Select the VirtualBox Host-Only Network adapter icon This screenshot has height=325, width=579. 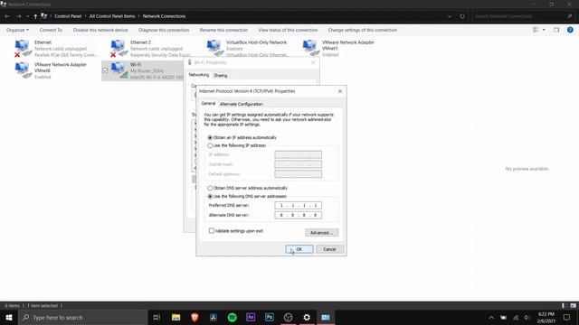(214, 48)
